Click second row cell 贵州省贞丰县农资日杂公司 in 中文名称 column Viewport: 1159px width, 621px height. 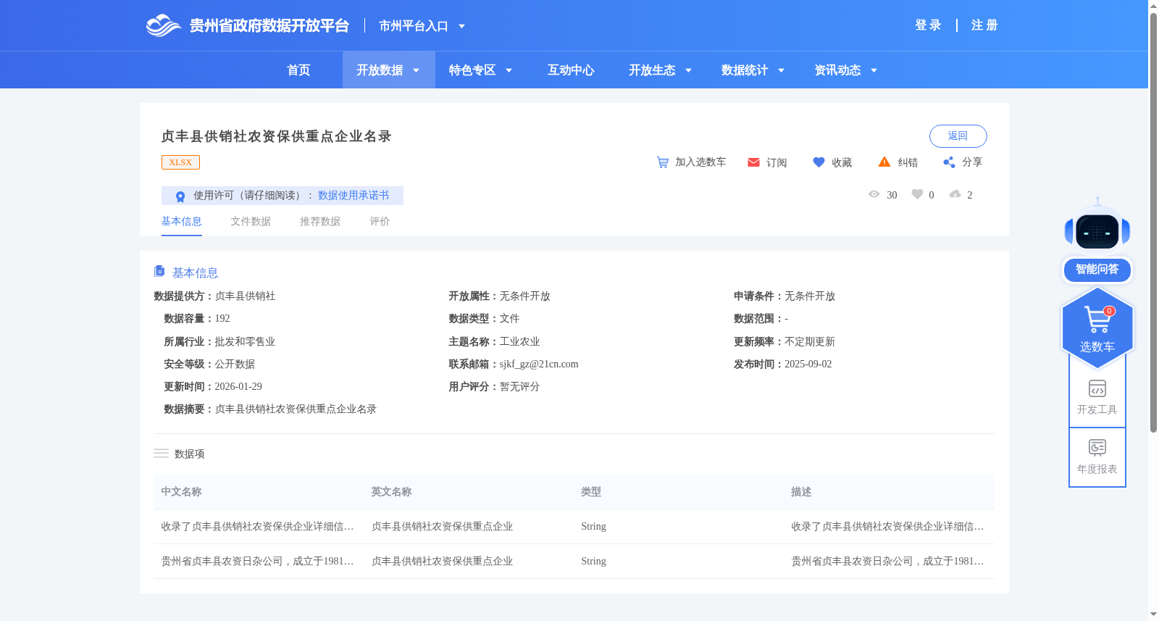(x=257, y=562)
